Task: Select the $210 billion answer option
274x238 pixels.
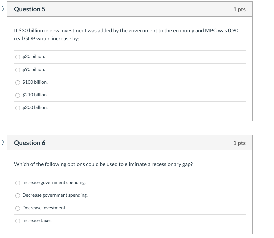Action: [x=18, y=95]
